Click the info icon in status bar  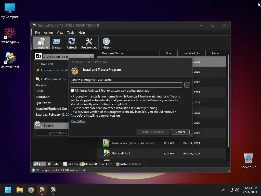tap(33, 170)
